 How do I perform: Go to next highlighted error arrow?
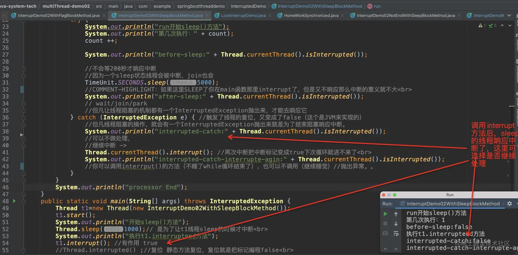(x=509, y=25)
